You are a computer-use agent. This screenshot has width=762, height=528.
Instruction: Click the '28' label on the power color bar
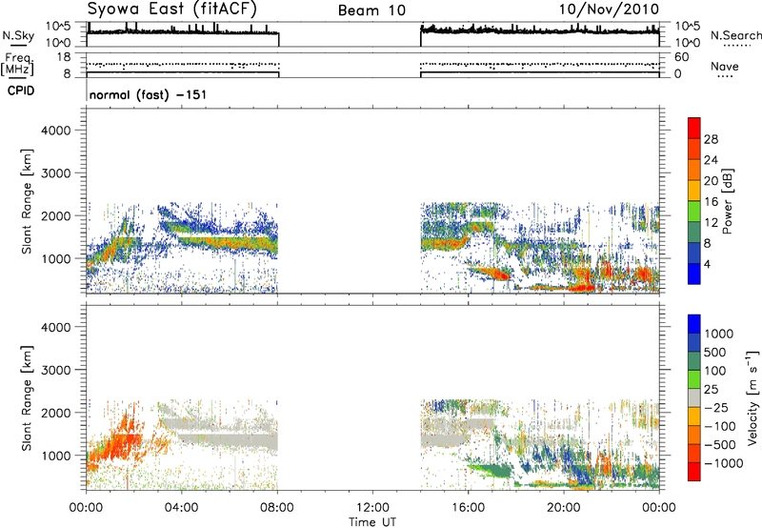tap(711, 139)
